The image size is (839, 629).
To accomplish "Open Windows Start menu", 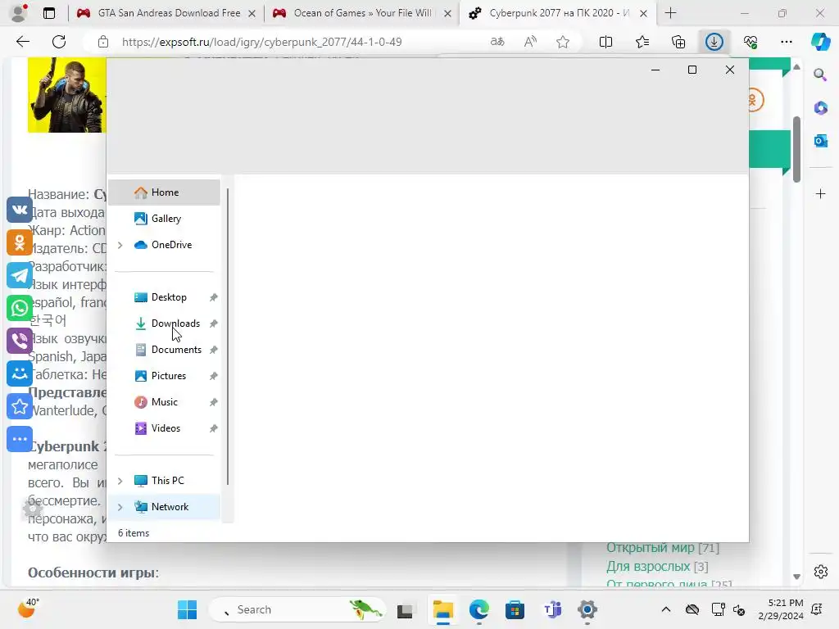I will click(x=187, y=609).
